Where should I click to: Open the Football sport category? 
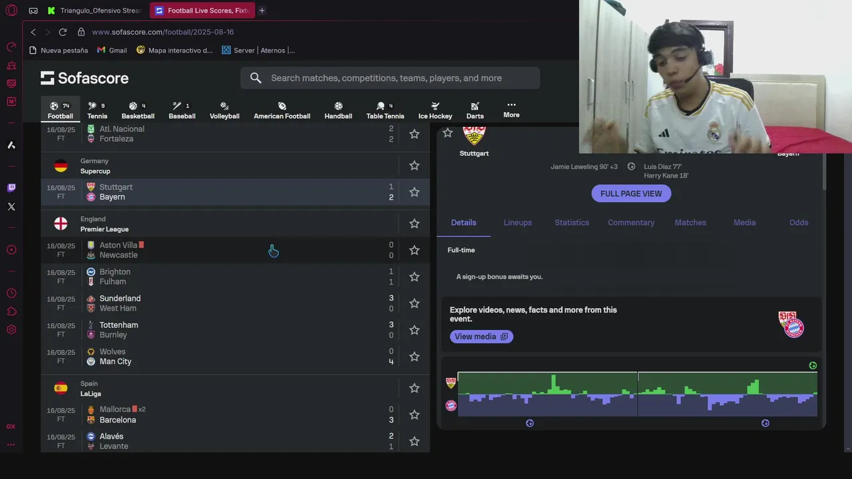[60, 110]
